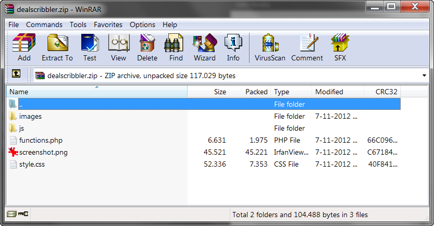Click size value 45.521

pos(215,152)
